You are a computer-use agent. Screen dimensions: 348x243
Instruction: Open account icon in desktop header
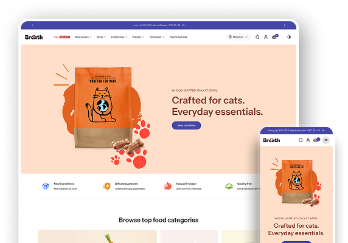click(x=266, y=37)
